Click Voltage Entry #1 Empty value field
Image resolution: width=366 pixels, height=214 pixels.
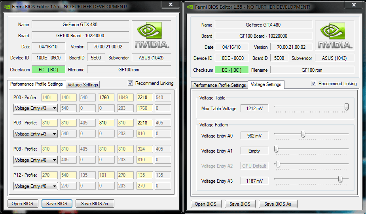point(254,151)
